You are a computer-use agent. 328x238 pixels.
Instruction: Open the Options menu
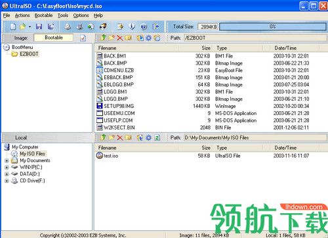click(x=81, y=16)
